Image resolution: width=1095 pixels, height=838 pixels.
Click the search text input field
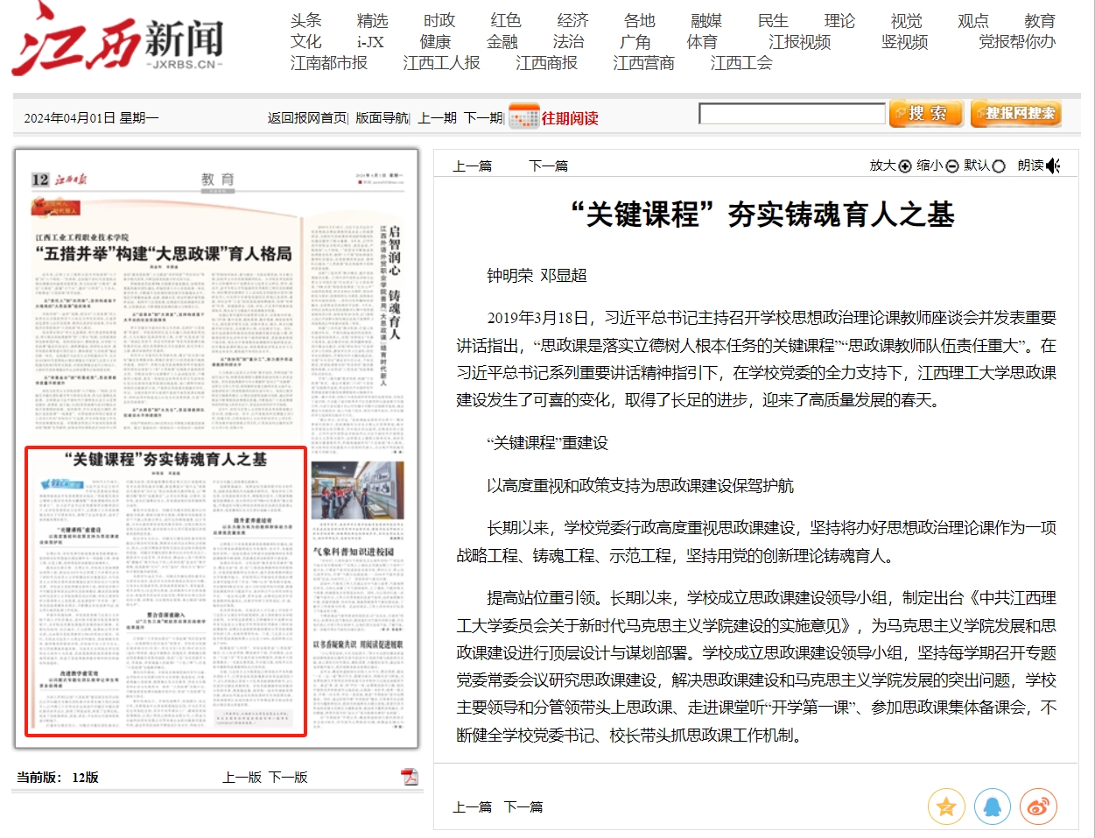(791, 114)
